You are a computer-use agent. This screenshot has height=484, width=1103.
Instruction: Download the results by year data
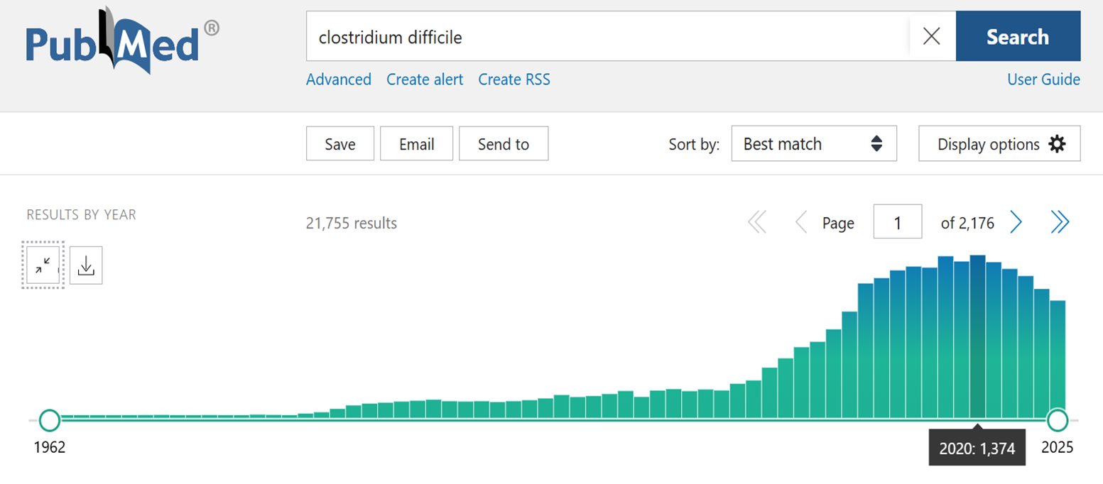pos(86,265)
